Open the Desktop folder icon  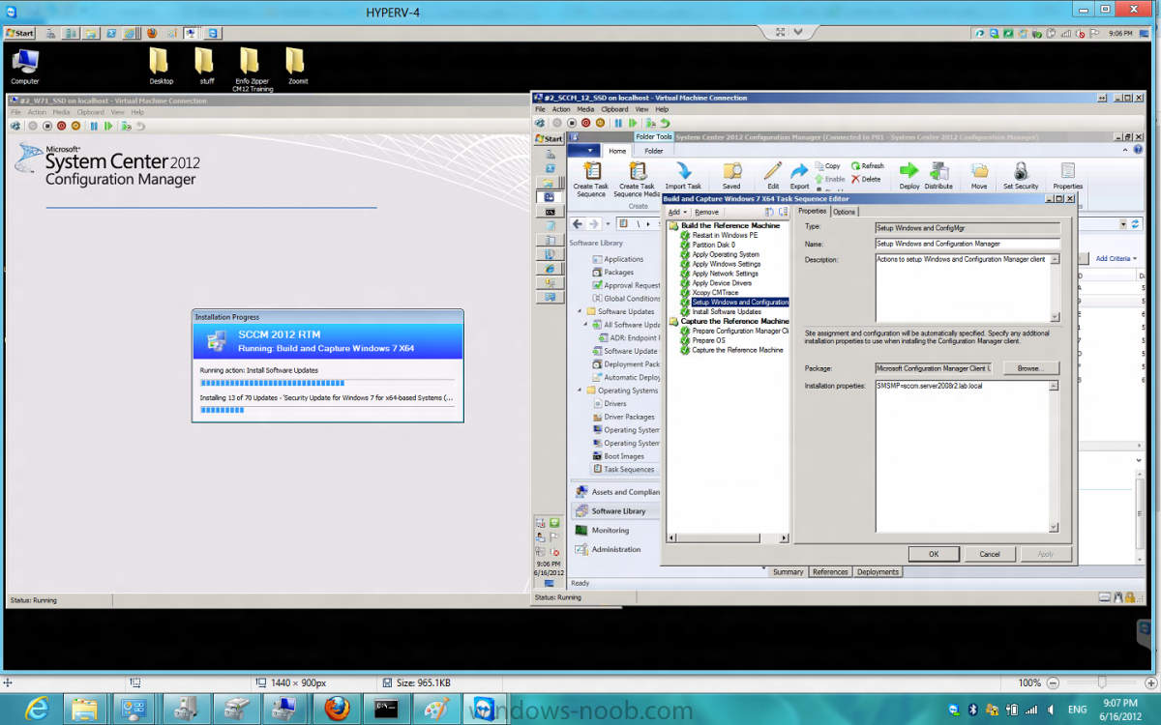(x=161, y=67)
